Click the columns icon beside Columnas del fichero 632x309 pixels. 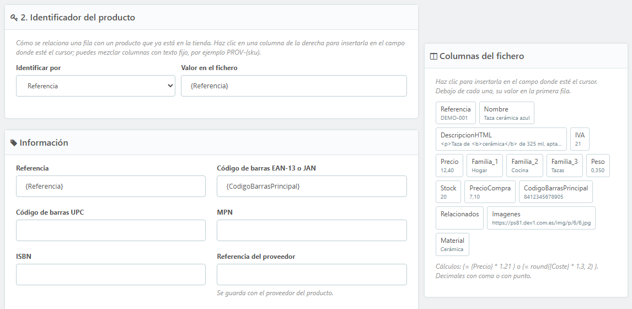(x=433, y=56)
